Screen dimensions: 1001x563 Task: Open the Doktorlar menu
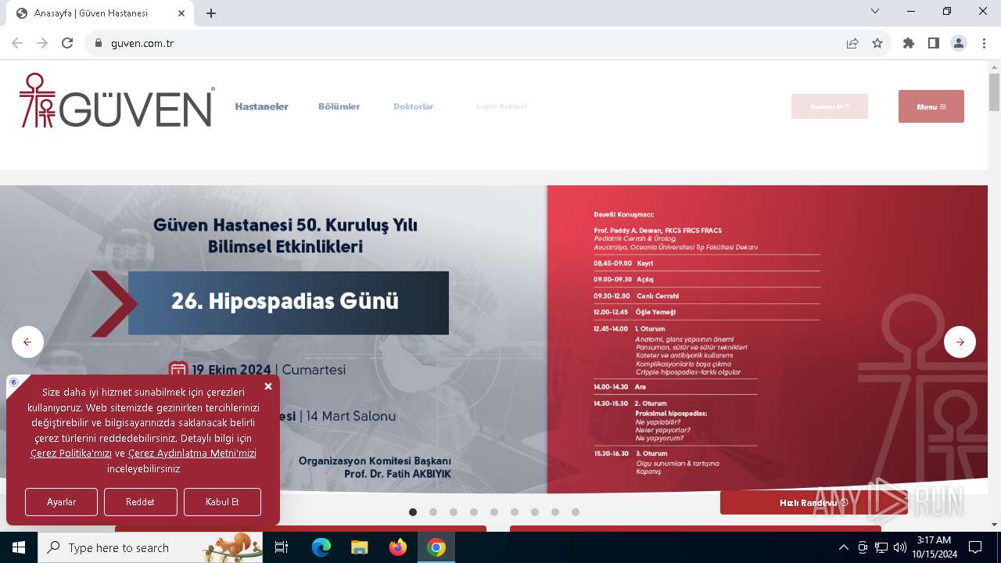pyautogui.click(x=414, y=106)
